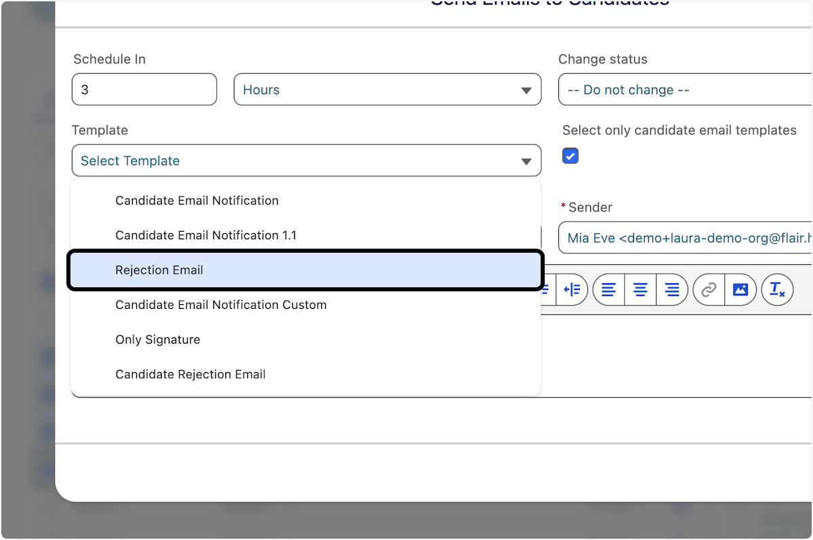Select Candidate Email Notification Custom

221,305
